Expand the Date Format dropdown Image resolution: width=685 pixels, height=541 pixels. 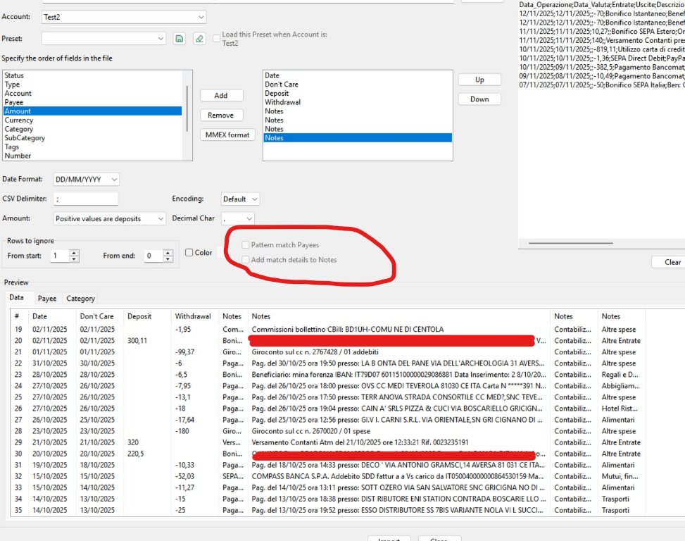[x=86, y=180]
